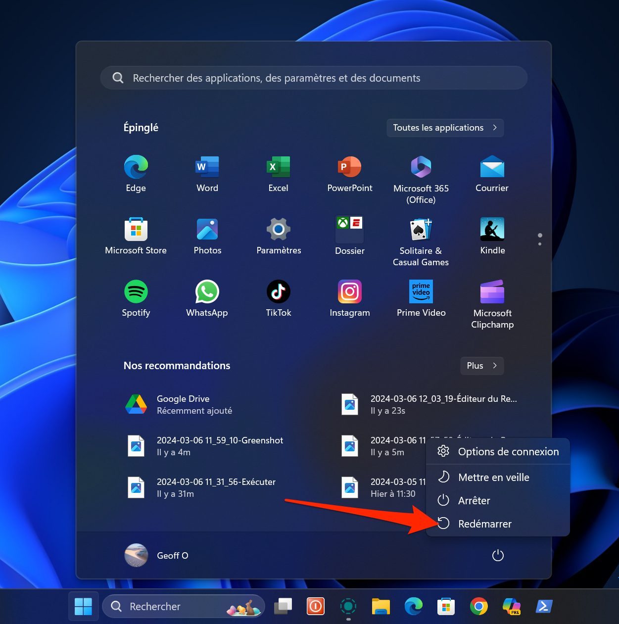Click the Windows Start button in taskbar
Viewport: 619px width, 624px height.
(83, 606)
